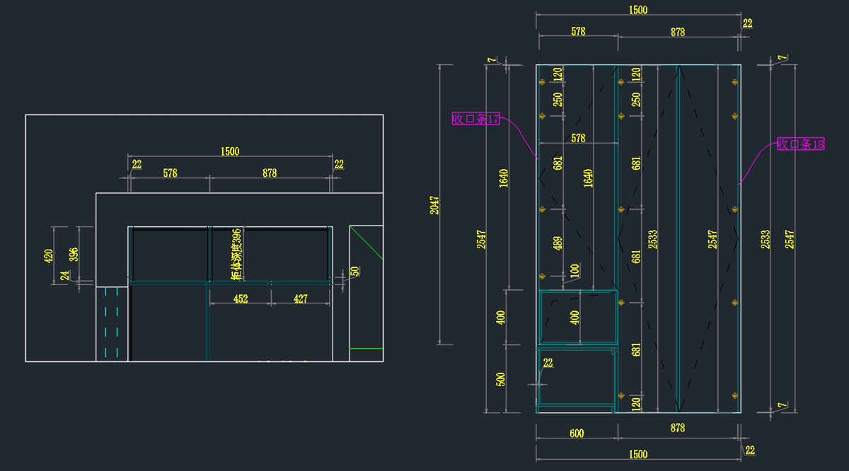Select the 600 dimension below the elevation
The width and height of the screenshot is (849, 471).
[x=577, y=433]
